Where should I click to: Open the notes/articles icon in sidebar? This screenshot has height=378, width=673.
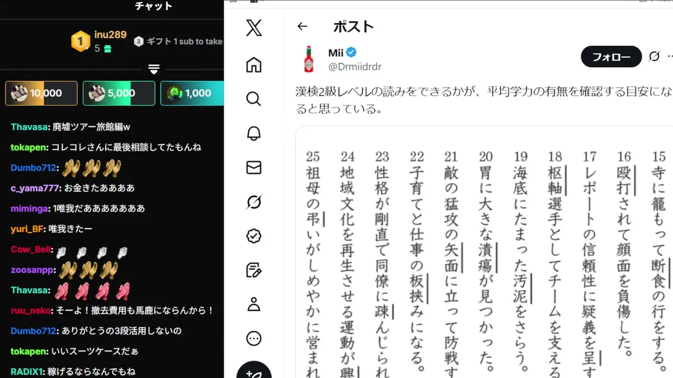(x=254, y=270)
